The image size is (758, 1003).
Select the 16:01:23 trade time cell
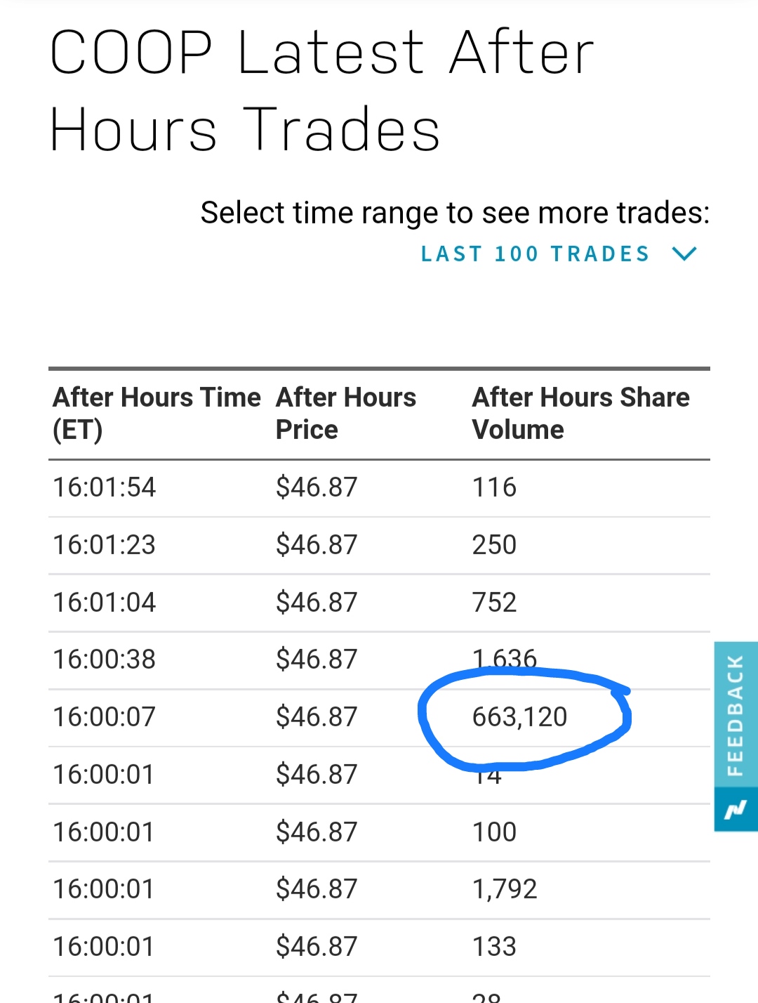tap(105, 545)
